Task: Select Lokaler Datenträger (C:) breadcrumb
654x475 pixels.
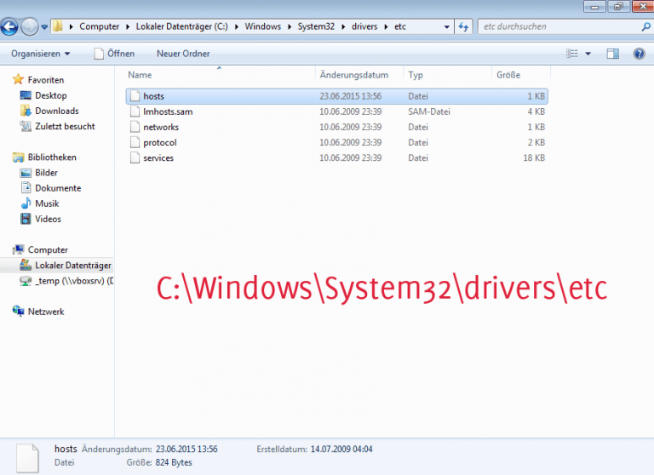Action: coord(182,26)
